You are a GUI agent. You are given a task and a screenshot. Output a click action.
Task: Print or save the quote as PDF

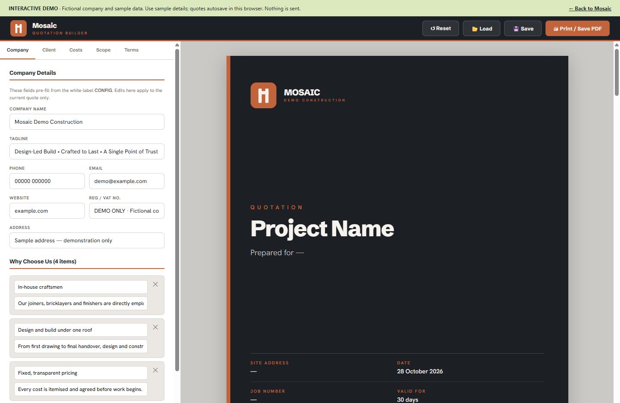pos(577,28)
